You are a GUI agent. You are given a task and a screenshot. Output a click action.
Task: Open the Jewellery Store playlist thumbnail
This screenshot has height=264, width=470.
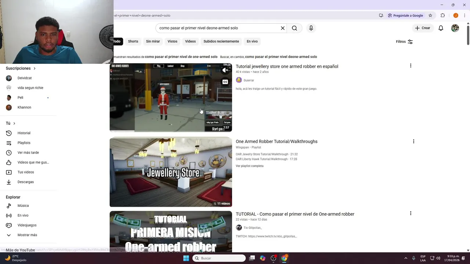click(x=171, y=172)
